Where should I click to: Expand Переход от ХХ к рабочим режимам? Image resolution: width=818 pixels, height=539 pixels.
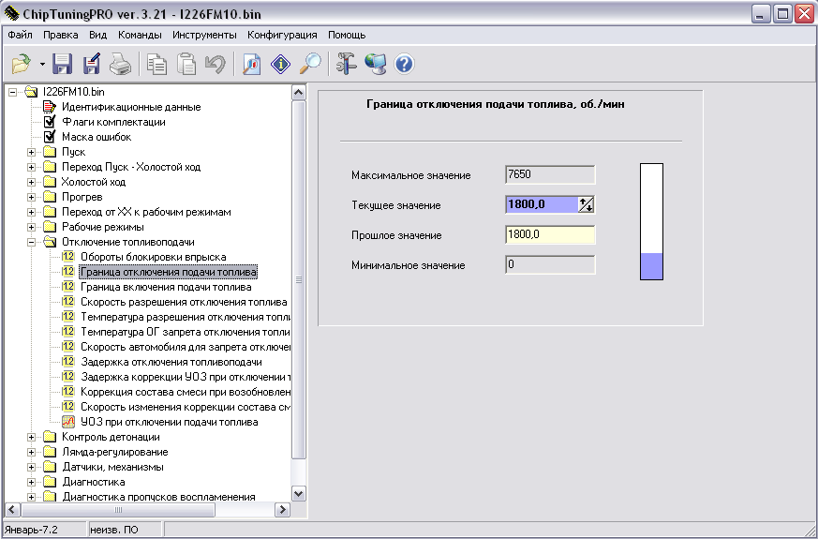click(31, 213)
